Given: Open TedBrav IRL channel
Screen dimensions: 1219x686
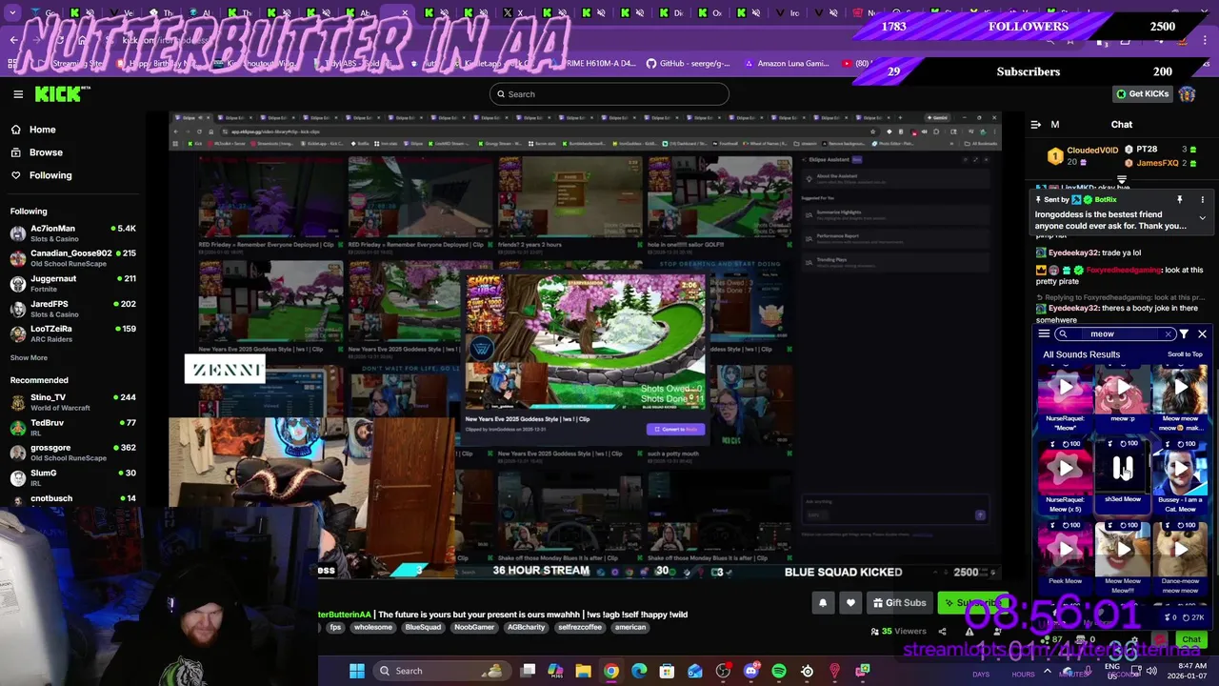Looking at the screenshot, I should click(72, 428).
